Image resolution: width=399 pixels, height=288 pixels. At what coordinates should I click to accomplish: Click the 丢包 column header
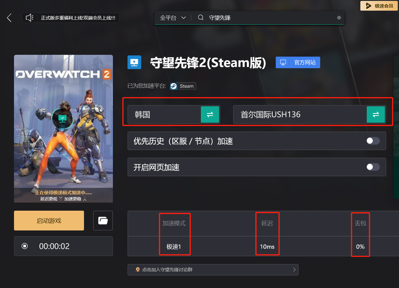[x=360, y=223]
